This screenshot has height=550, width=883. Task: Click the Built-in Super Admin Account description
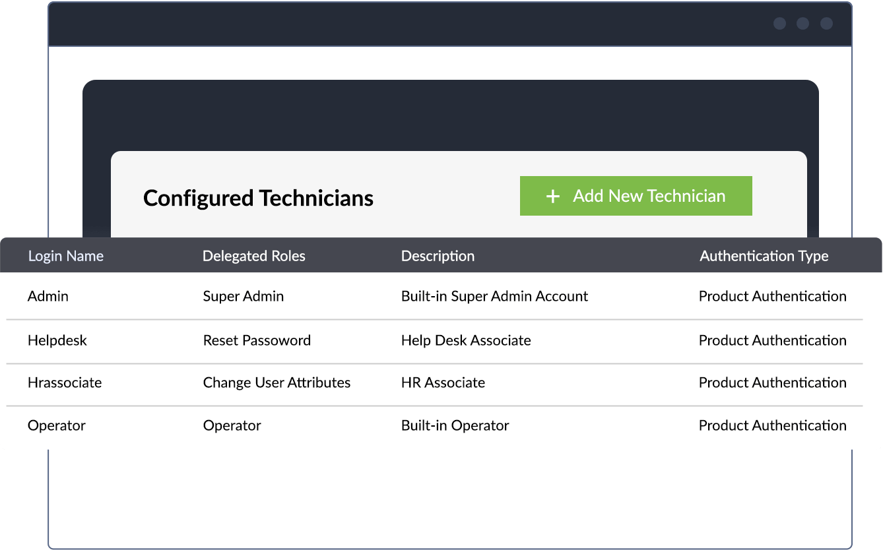tap(494, 296)
